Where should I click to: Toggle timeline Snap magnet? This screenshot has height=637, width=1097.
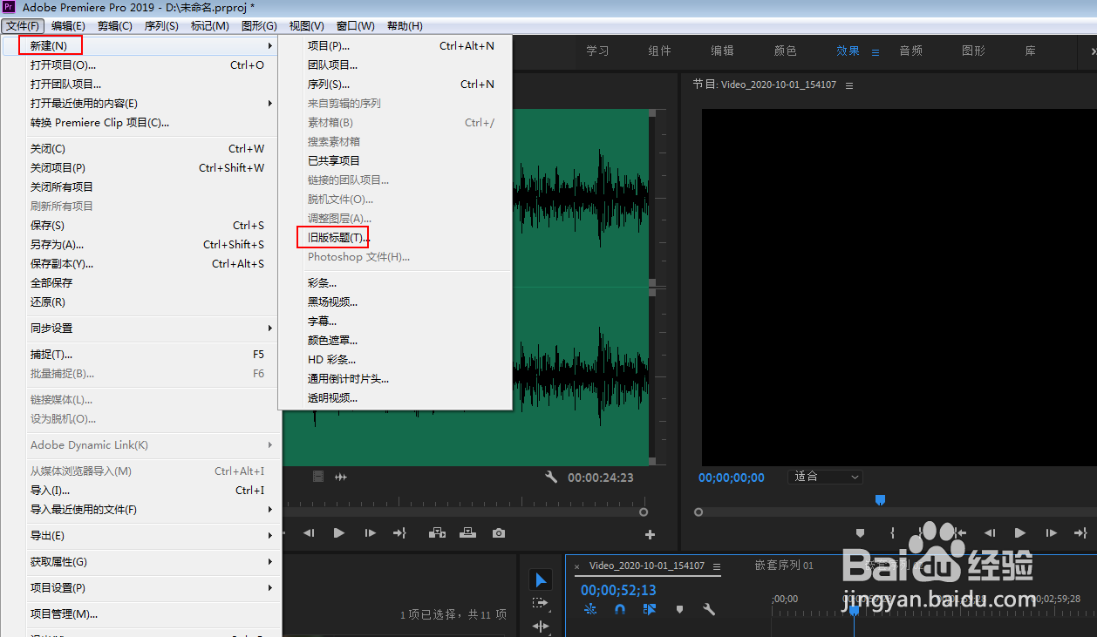tap(620, 609)
